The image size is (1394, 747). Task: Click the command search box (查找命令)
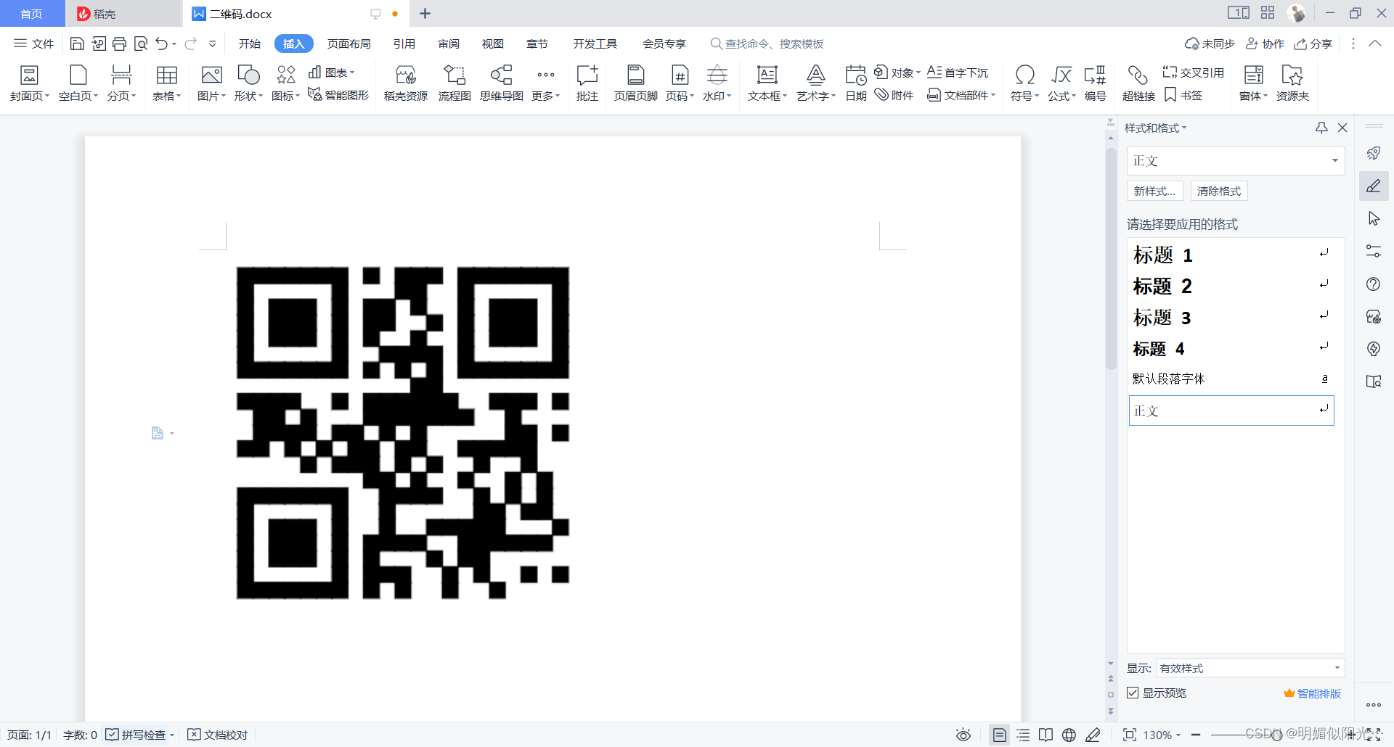point(767,44)
